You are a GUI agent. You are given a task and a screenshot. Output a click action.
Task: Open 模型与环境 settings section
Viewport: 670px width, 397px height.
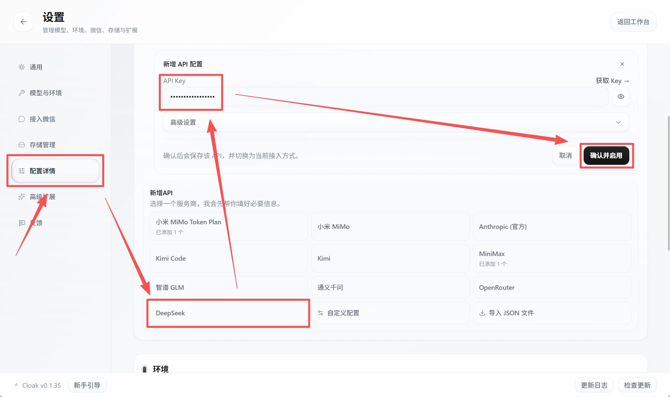[x=55, y=93]
